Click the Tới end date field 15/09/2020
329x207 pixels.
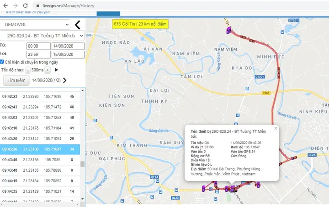coord(68,55)
